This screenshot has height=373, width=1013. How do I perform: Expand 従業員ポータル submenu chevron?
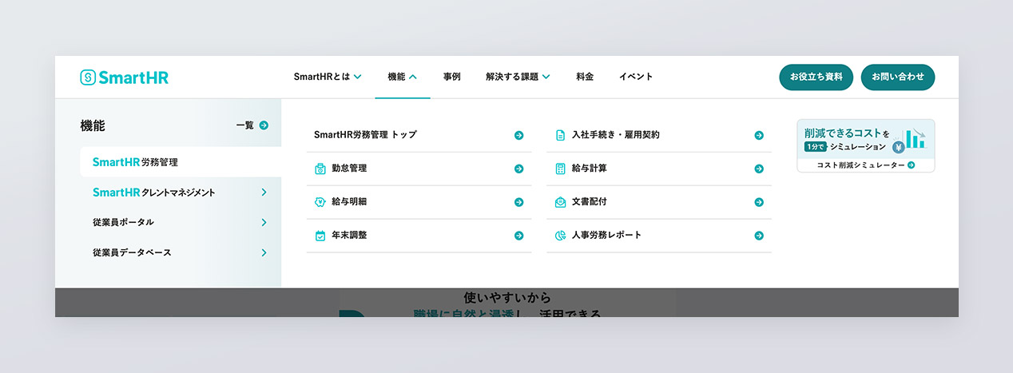(264, 222)
